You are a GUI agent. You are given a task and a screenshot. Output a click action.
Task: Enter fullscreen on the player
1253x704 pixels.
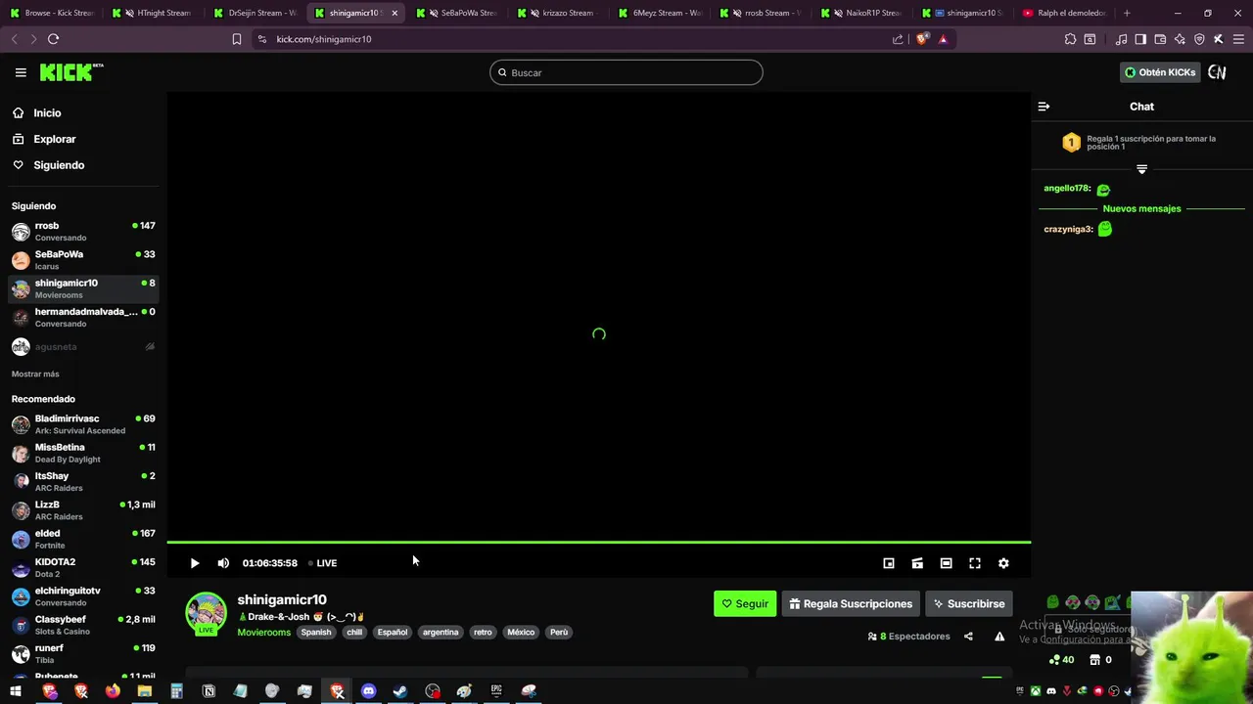[x=975, y=563]
